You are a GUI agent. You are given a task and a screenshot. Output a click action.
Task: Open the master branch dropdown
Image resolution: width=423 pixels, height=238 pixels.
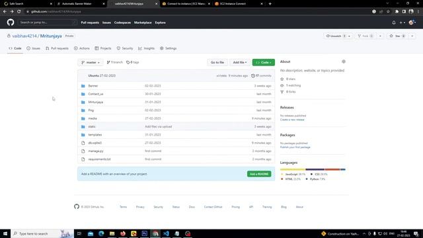91,62
